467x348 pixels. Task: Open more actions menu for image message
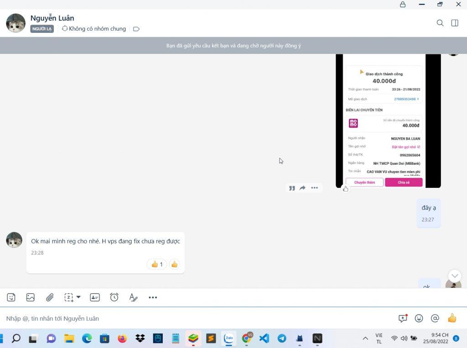pyautogui.click(x=314, y=188)
